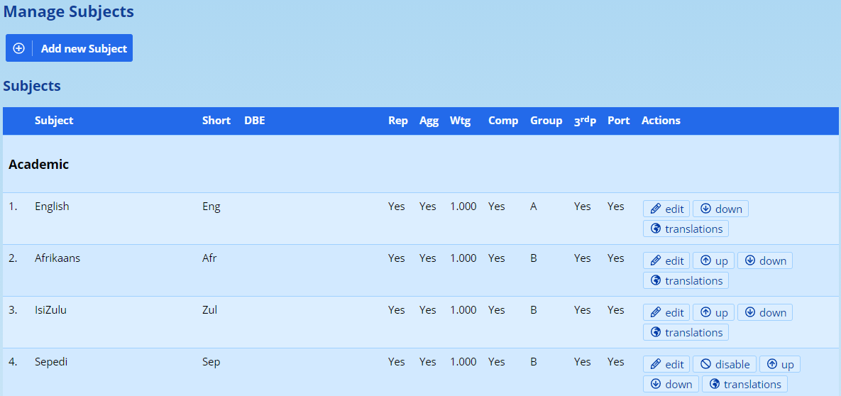Click the plus icon for Add new Subject
The height and width of the screenshot is (396, 841).
19,48
